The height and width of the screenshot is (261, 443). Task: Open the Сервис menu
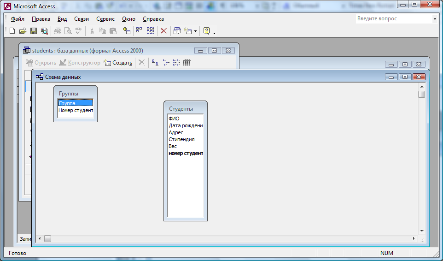click(105, 19)
